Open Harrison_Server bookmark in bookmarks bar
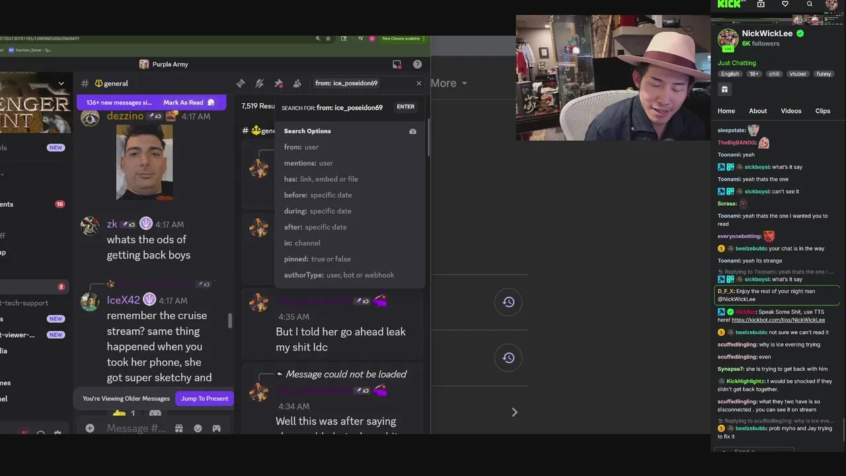The image size is (846, 476). [x=30, y=50]
